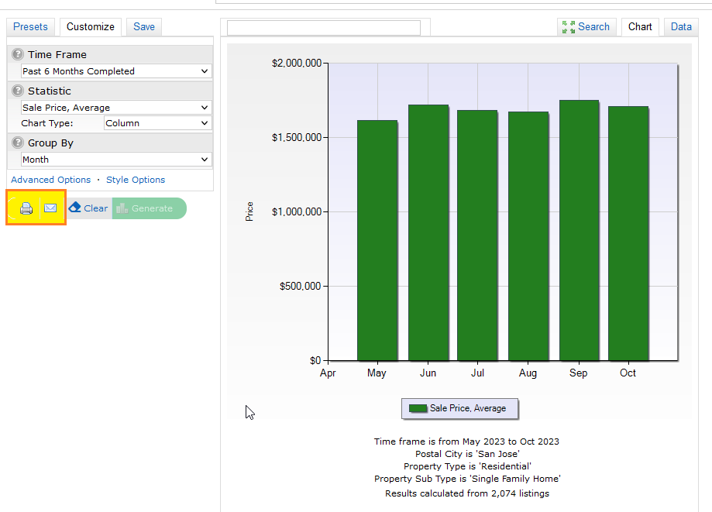Open help for Group By section
Screen dimensions: 712x512
18,143
